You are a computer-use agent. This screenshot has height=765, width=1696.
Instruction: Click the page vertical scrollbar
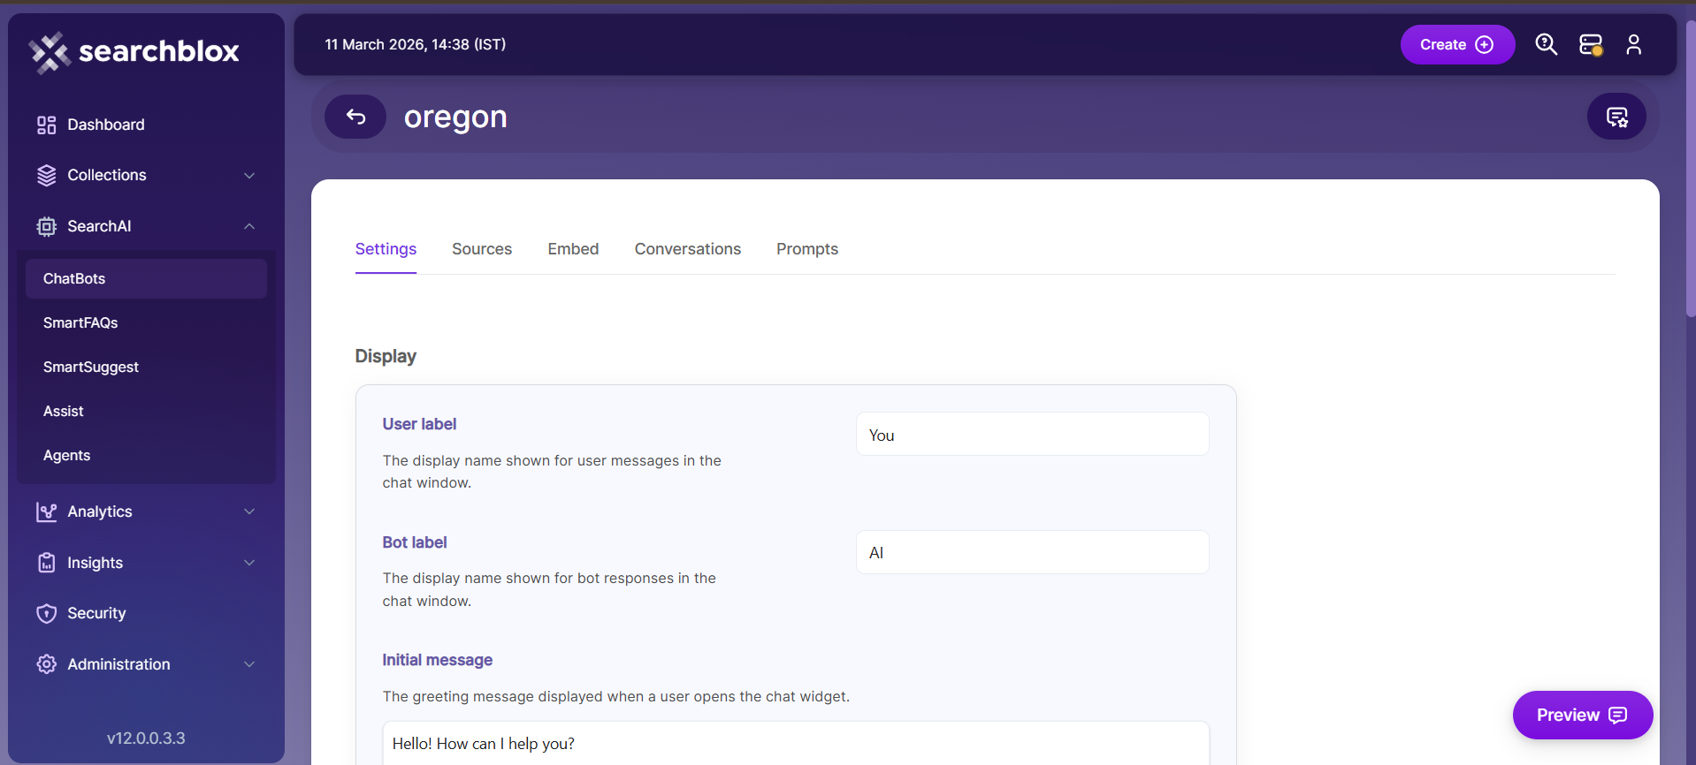pyautogui.click(x=1690, y=168)
